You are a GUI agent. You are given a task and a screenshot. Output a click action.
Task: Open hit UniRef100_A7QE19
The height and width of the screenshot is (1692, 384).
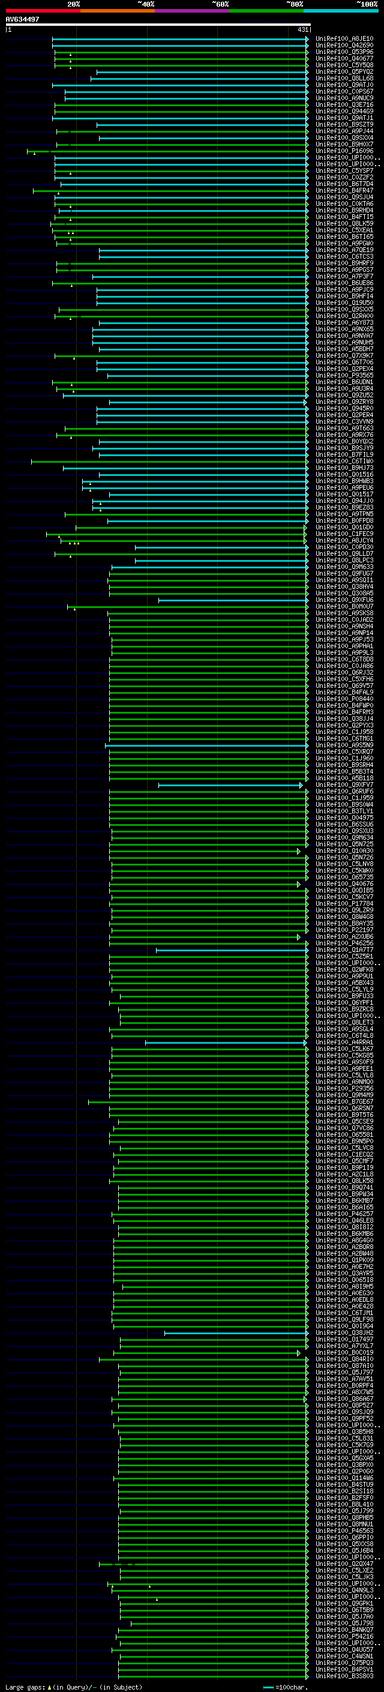(344, 250)
